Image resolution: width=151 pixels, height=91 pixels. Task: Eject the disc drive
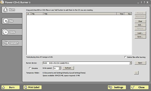click(140, 63)
